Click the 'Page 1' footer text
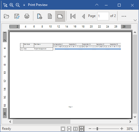The height and width of the screenshot is (132, 139). [70, 107]
